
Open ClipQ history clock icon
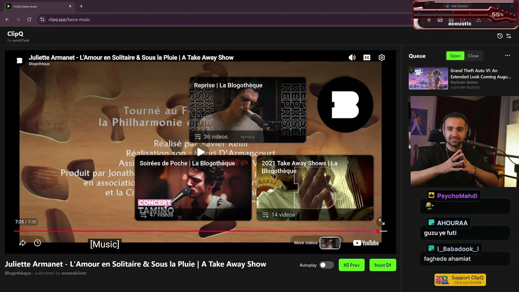click(x=500, y=36)
